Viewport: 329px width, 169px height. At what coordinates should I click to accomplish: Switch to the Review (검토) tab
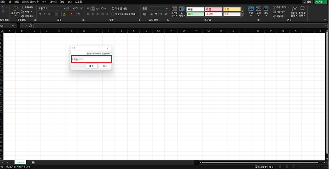[x=62, y=2]
